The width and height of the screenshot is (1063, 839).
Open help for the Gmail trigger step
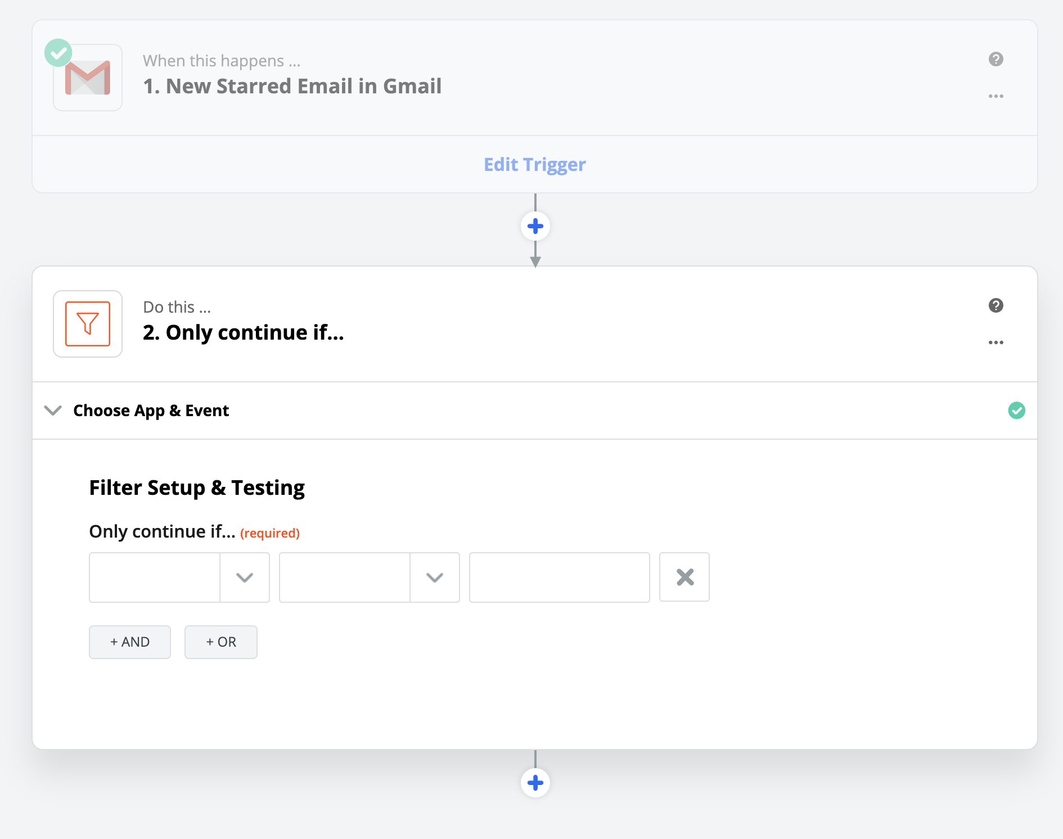pos(996,59)
